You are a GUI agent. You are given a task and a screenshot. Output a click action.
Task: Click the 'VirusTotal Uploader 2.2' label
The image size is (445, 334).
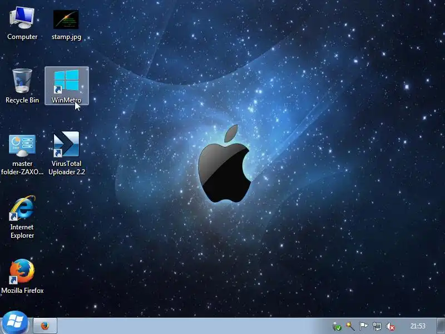point(67,168)
